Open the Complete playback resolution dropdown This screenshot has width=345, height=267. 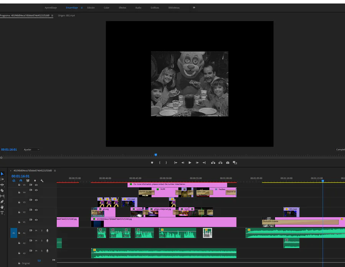(340, 150)
